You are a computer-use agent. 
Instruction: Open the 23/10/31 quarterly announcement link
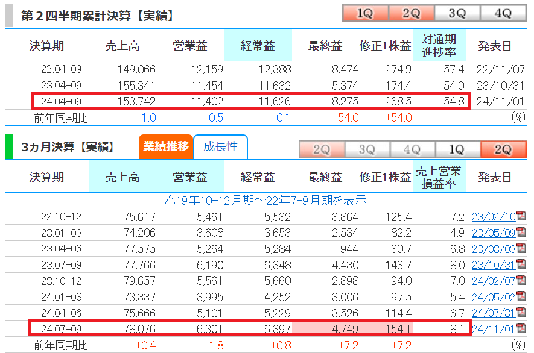(494, 265)
